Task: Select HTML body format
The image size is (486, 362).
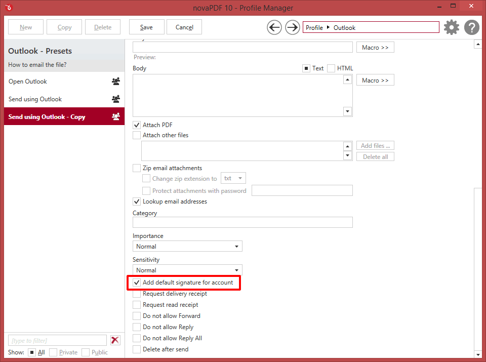Action: [331, 68]
